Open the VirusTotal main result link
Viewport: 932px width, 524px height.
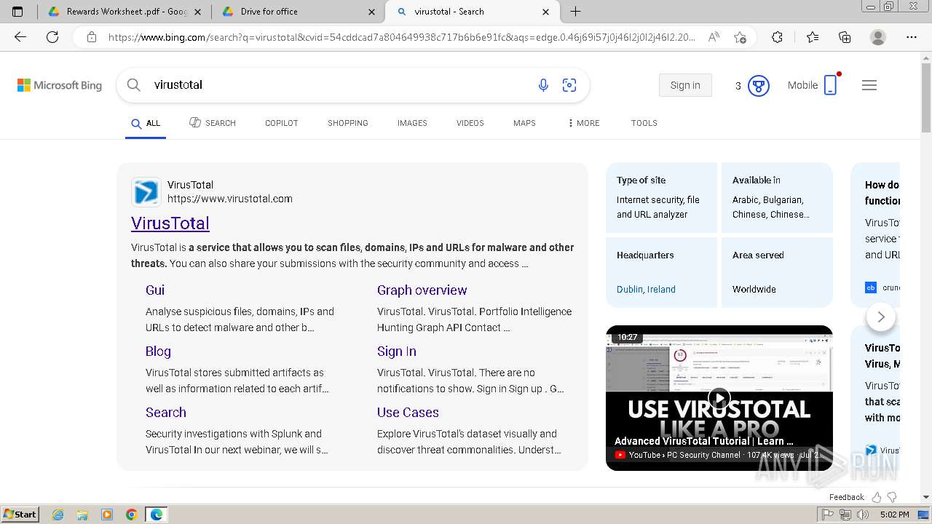(x=170, y=223)
